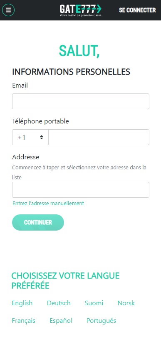161x352 pixels.
Task: Switch language to Deutsch
Action: click(x=59, y=303)
